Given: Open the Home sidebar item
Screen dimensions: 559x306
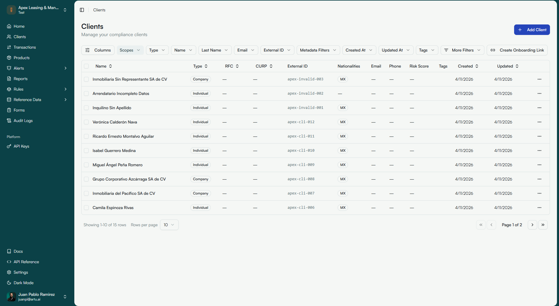Looking at the screenshot, I should [19, 26].
